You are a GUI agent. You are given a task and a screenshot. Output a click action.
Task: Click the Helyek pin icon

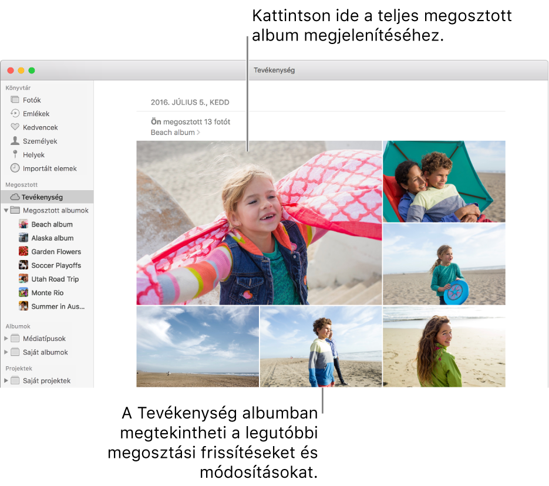15,154
